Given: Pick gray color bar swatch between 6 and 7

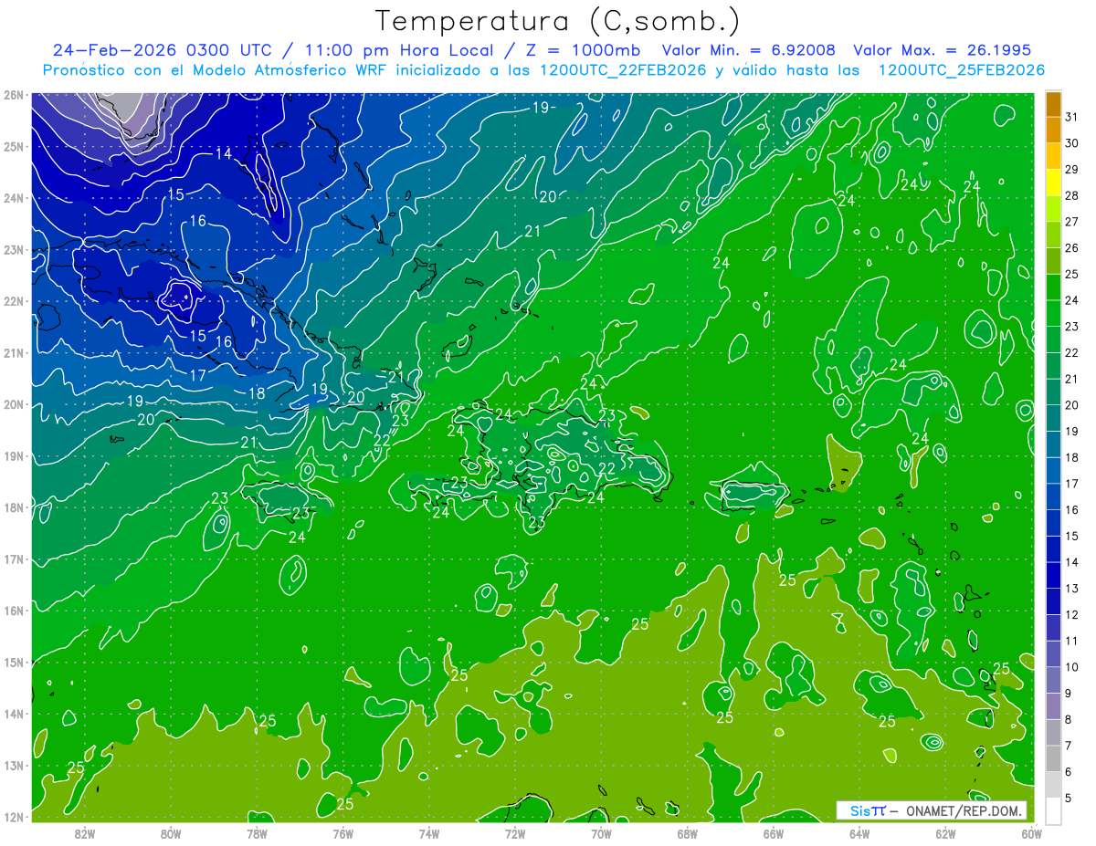Looking at the screenshot, I should tap(1054, 759).
